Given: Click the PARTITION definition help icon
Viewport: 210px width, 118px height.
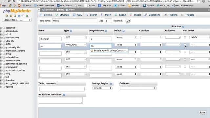Looking at the screenshot, I should [x=64, y=95].
